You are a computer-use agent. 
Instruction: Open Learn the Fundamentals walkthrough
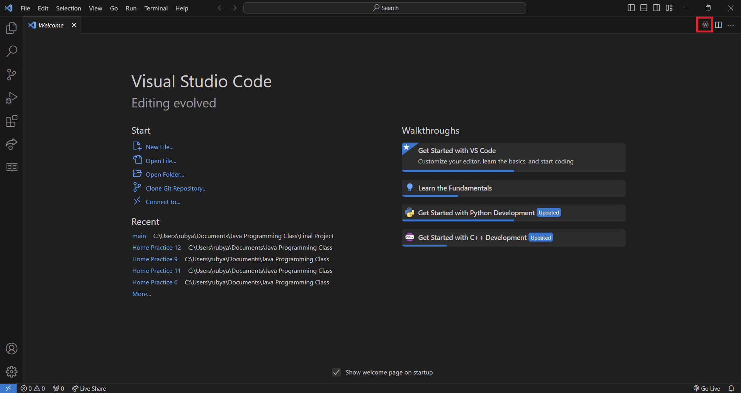[513, 188]
